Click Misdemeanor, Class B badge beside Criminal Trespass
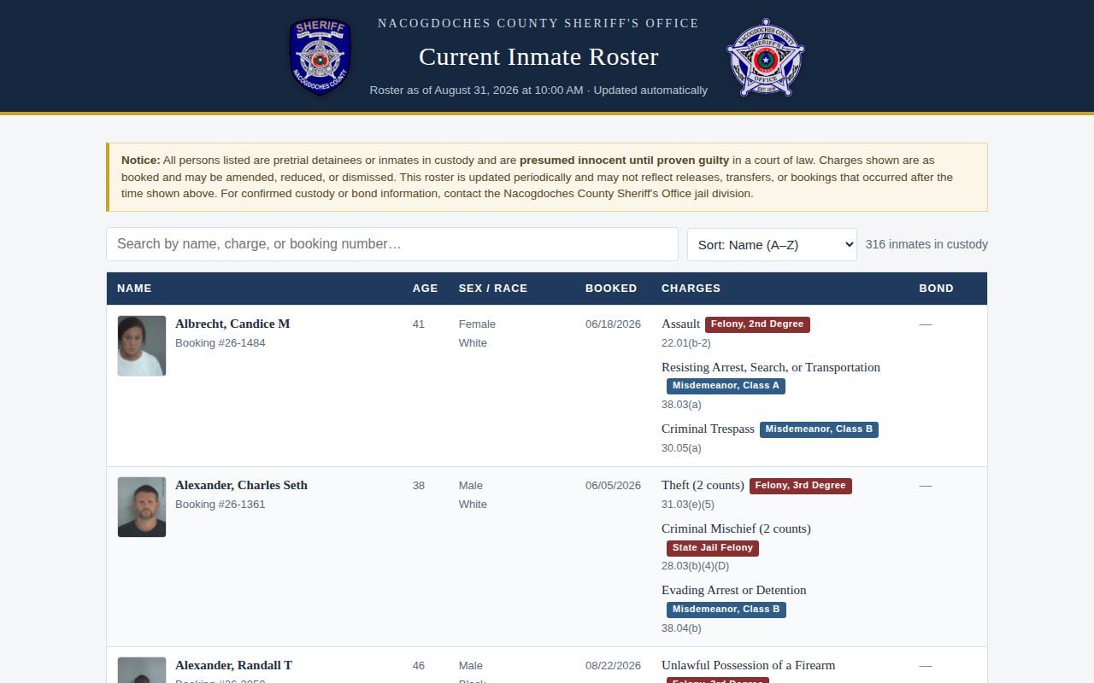This screenshot has height=683, width=1094. point(819,429)
